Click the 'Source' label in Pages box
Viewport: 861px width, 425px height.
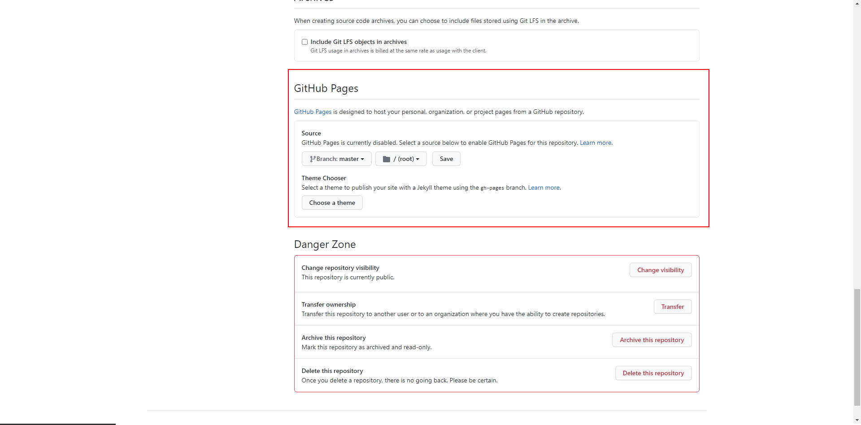pos(311,133)
